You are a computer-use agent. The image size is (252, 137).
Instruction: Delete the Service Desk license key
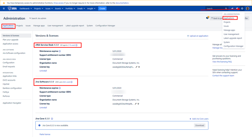coord(139,67)
